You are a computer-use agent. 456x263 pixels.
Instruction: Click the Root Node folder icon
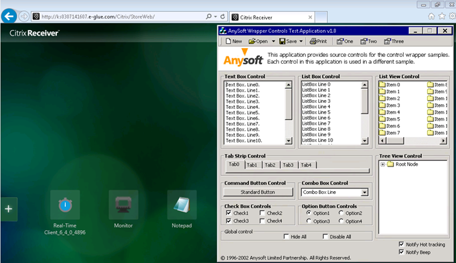click(x=390, y=164)
